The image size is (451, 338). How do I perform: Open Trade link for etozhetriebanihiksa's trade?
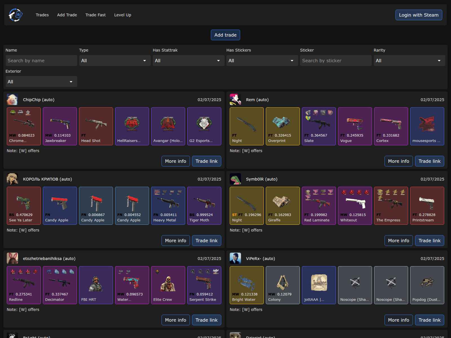click(207, 320)
